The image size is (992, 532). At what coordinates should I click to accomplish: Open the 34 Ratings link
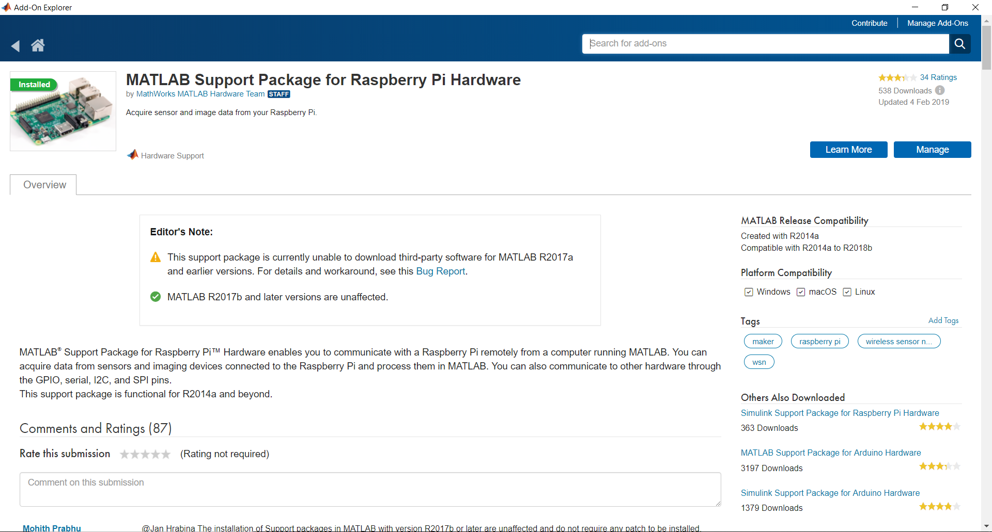pos(938,77)
